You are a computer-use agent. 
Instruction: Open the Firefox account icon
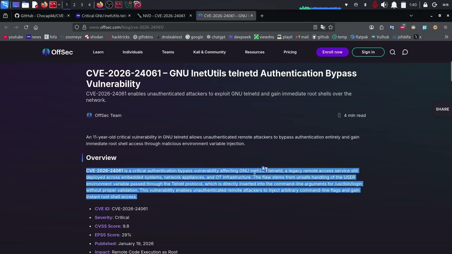(x=371, y=27)
